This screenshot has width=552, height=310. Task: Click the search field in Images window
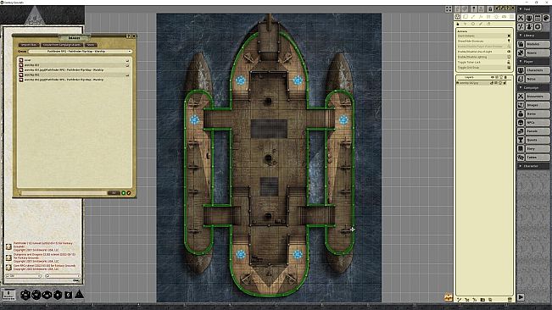tap(64, 193)
